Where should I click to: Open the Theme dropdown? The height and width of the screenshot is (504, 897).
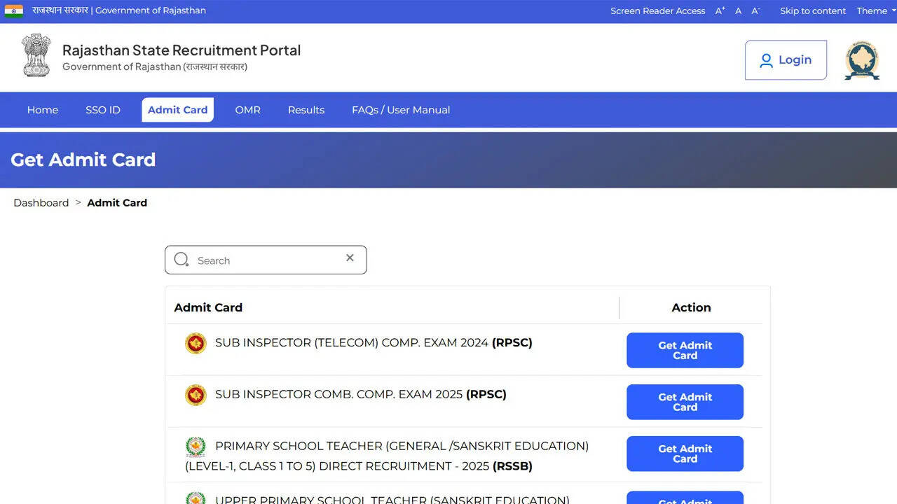point(872,10)
